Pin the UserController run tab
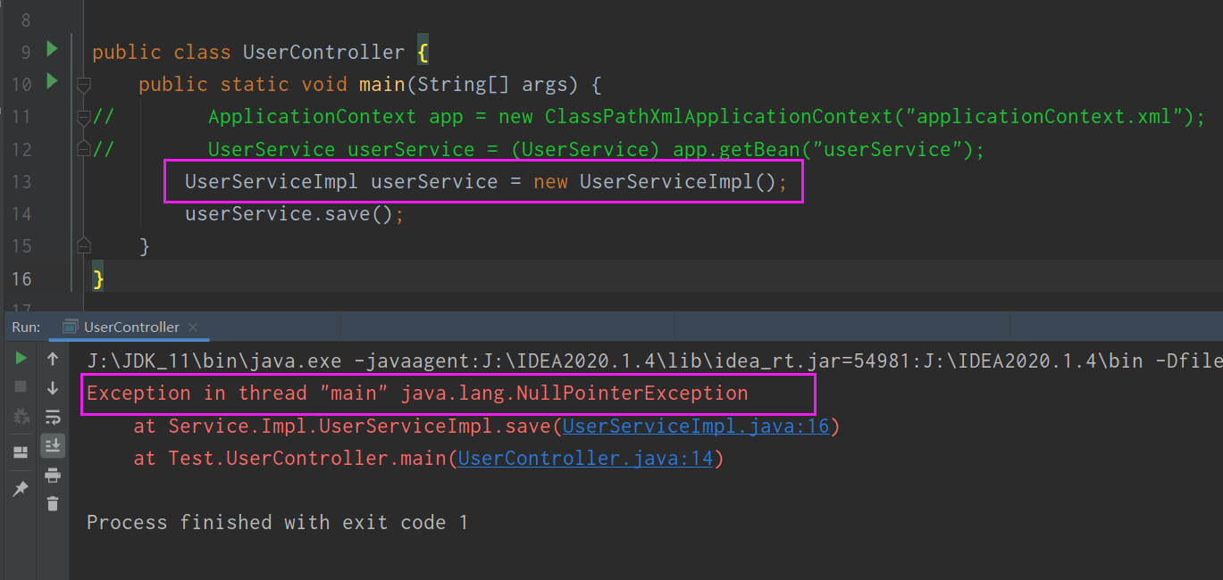This screenshot has height=580, width=1223. (21, 489)
